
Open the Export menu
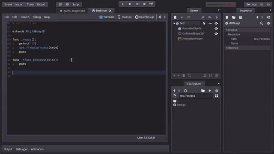pos(41,4)
